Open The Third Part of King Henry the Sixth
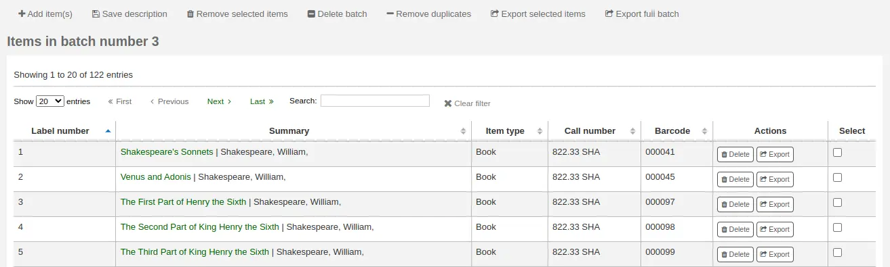Viewport: 890px width, 267px height. coord(195,252)
